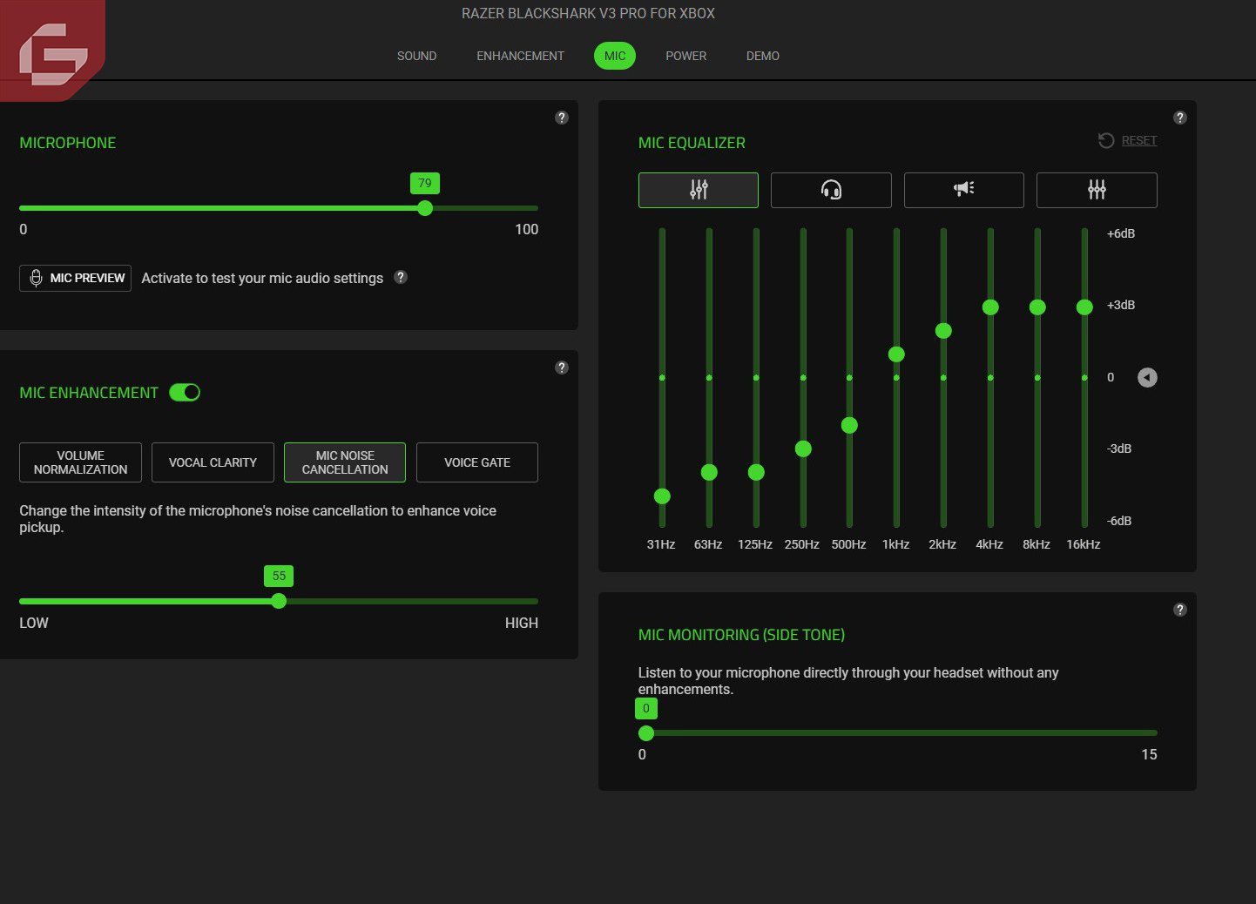Click the 2kHz equalizer band handle

(943, 331)
